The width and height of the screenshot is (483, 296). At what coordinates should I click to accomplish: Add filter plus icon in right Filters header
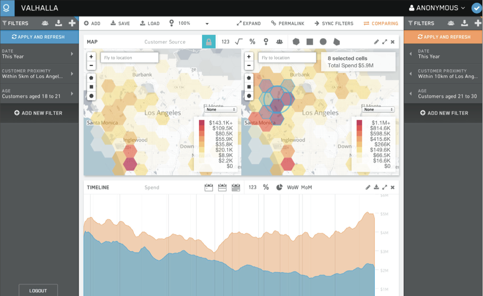[478, 23]
